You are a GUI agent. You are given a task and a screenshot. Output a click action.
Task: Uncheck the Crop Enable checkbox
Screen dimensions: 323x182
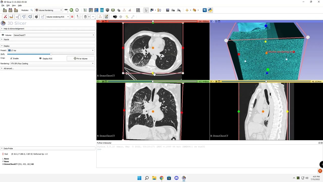11,58
